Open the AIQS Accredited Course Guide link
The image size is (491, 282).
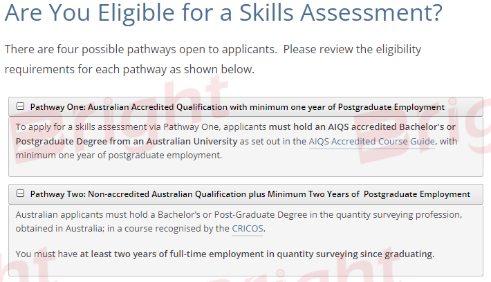[x=372, y=141]
